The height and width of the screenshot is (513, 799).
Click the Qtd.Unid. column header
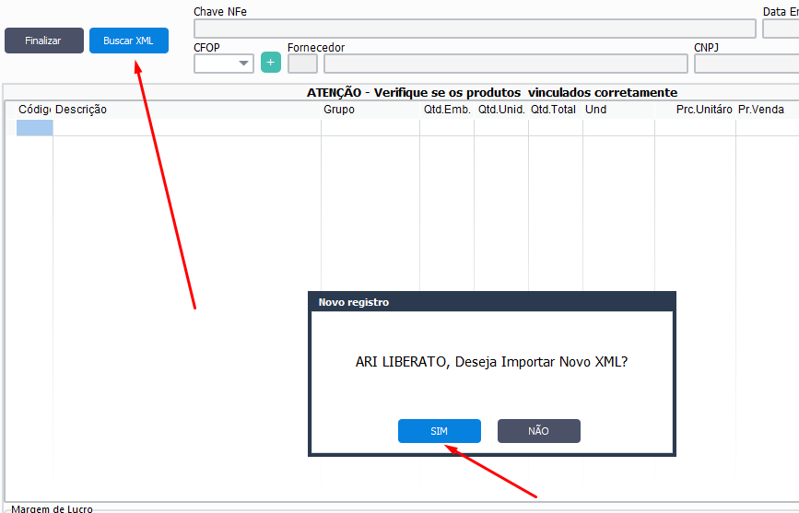[501, 110]
